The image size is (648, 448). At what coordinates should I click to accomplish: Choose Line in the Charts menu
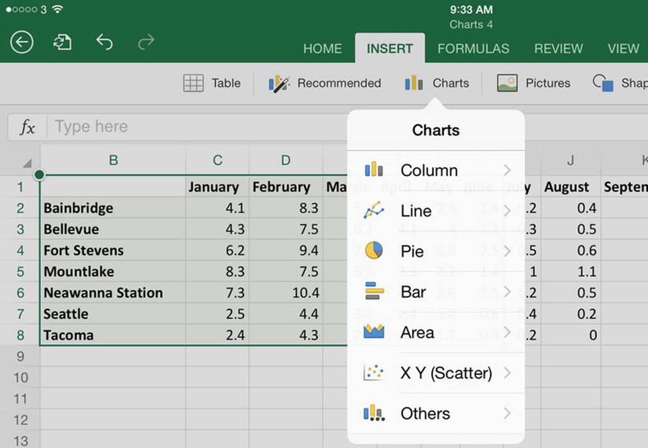coord(436,211)
